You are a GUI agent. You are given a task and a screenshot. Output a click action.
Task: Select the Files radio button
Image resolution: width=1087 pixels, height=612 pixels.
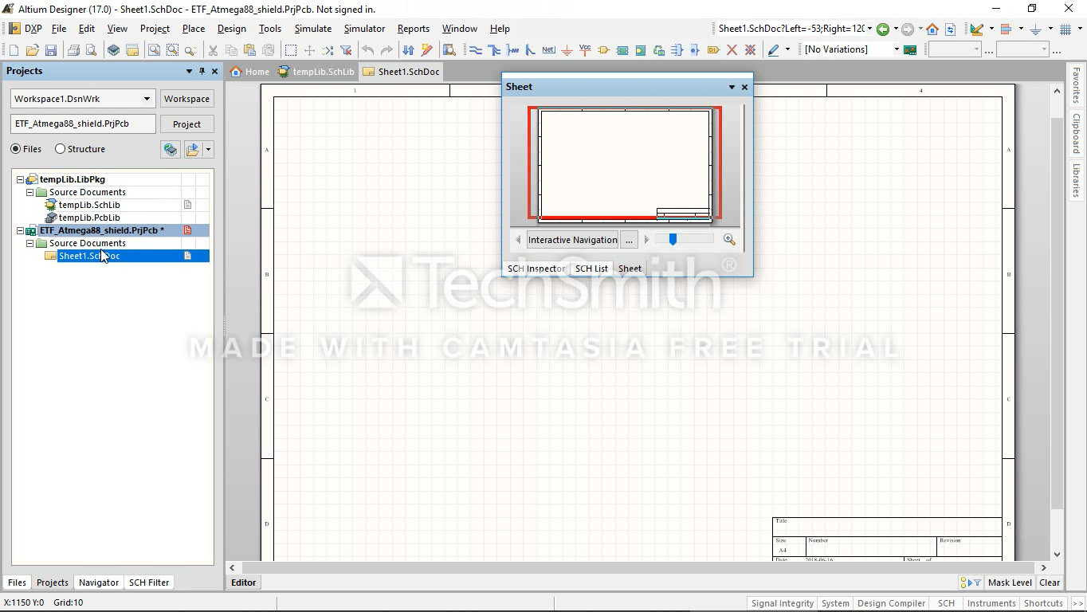16,149
